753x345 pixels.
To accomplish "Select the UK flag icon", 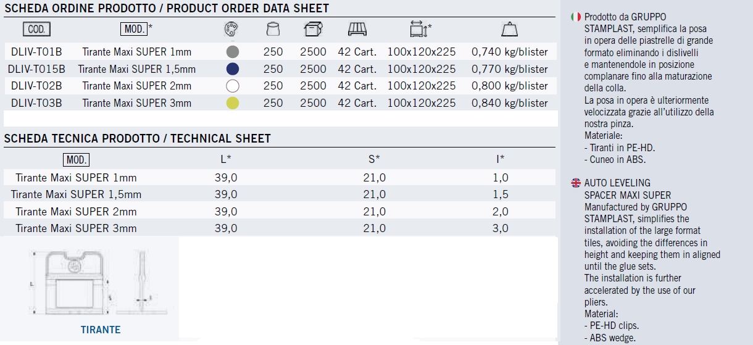I will click(x=576, y=183).
